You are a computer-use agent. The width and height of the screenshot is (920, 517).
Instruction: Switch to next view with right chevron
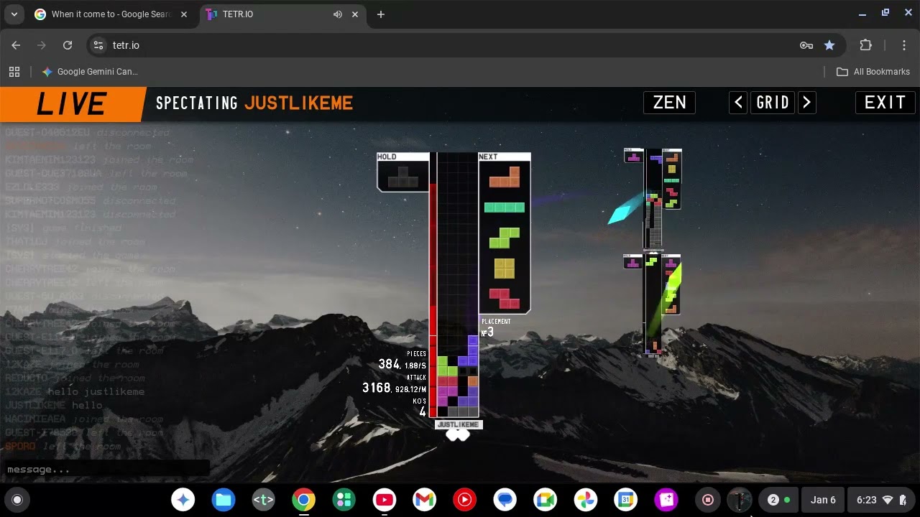tap(806, 103)
